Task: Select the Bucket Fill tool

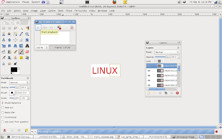Action: [3, 52]
